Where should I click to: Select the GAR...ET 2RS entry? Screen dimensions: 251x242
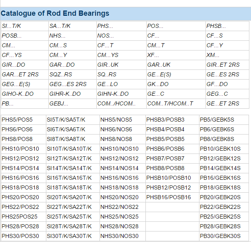(x=20, y=74)
